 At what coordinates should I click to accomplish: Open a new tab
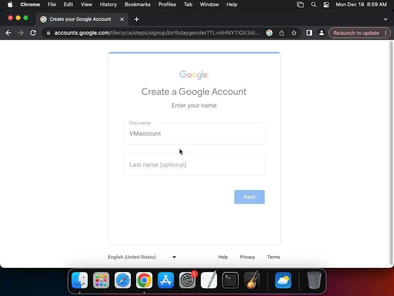(x=137, y=19)
